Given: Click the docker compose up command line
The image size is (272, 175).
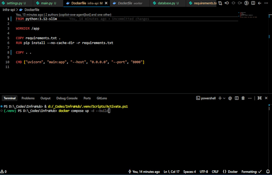Looking at the screenshot, I should (x=83, y=111).
